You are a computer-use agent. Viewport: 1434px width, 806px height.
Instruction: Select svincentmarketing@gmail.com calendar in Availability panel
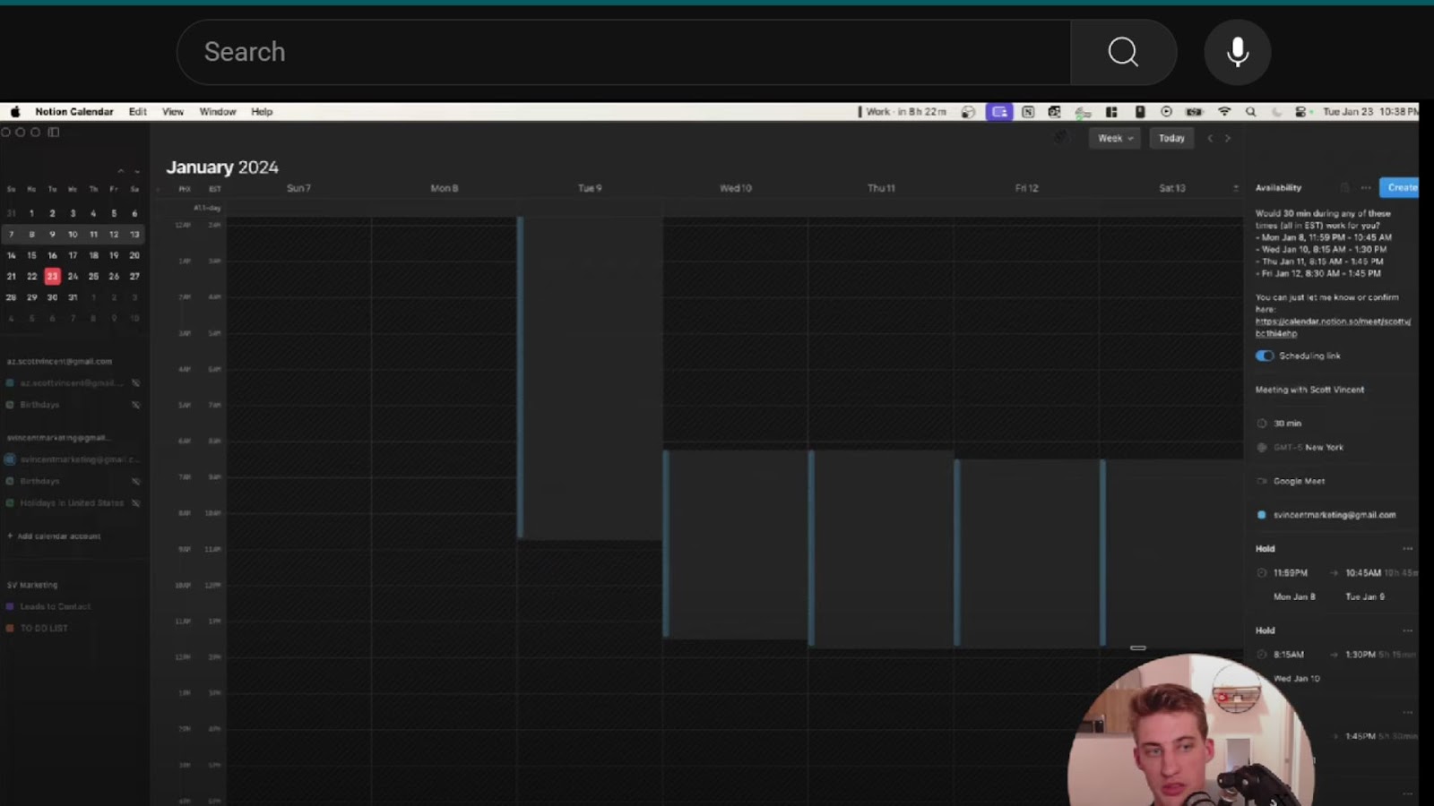[x=1335, y=515]
